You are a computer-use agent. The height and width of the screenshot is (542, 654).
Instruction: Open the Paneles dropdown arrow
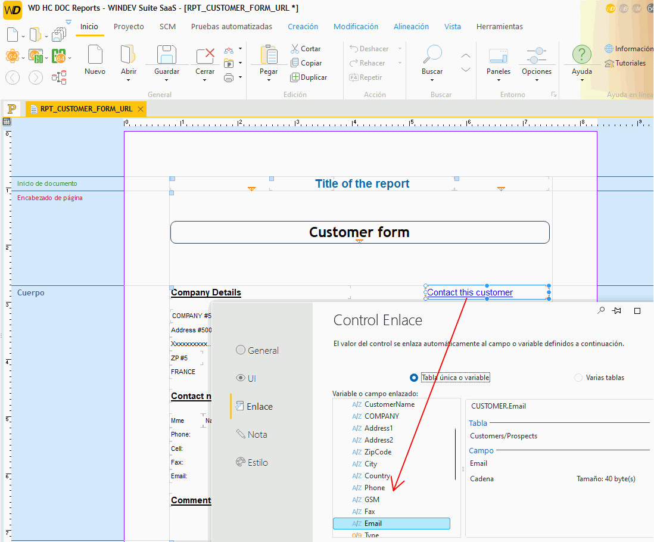click(499, 80)
